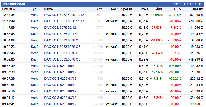This screenshot has width=206, height=107.
Task: Click the Anz. column header
Action: point(100,9)
